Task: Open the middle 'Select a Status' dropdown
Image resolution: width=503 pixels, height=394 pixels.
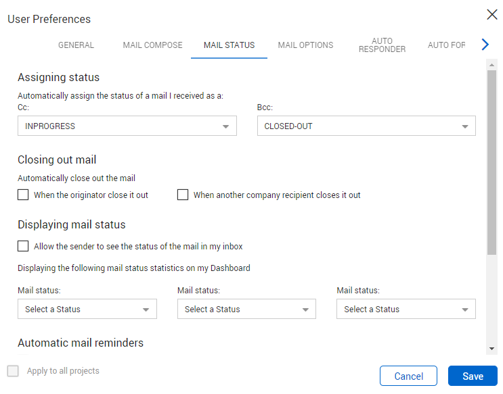Action: [x=246, y=310]
